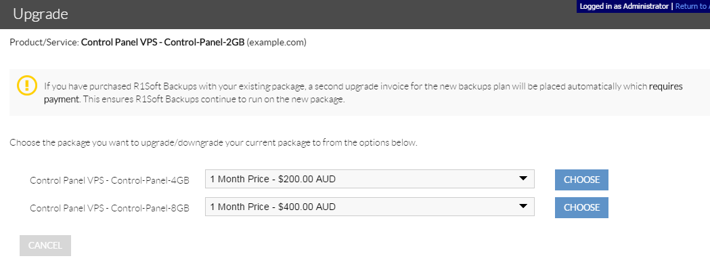Click the Product/Service label

45,43
